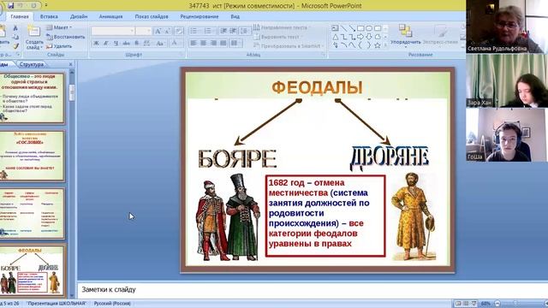Switch to the Структура outline tab
The image size is (548, 308).
pyautogui.click(x=32, y=64)
